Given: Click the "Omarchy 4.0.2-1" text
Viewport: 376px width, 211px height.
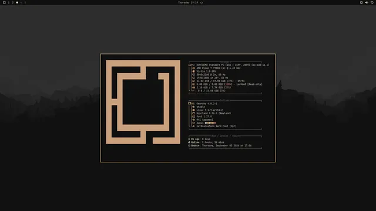Looking at the screenshot, I should coord(207,104).
